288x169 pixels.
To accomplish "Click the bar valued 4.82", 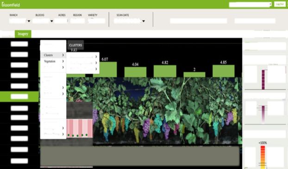I will click(x=165, y=71).
